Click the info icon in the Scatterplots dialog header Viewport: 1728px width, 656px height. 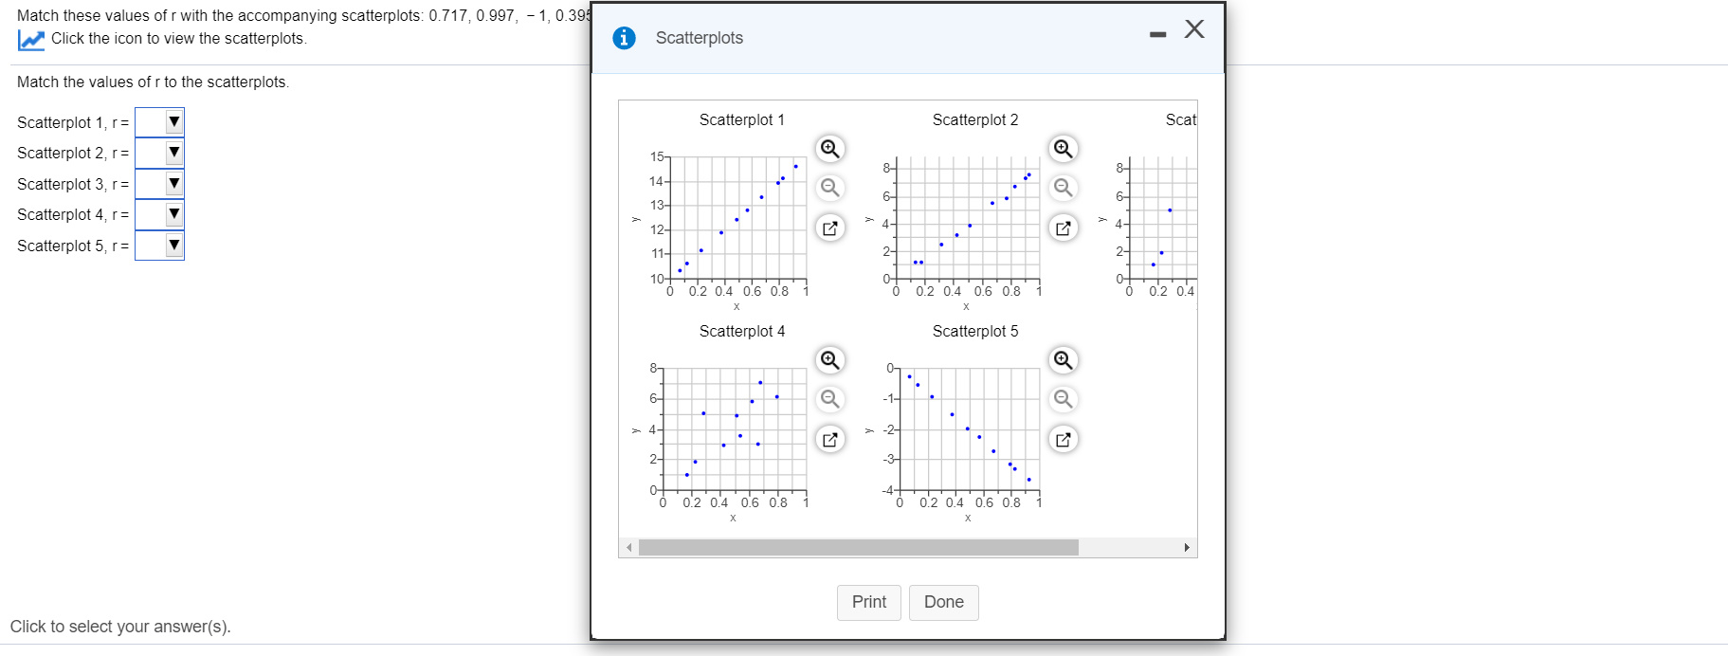click(x=624, y=38)
